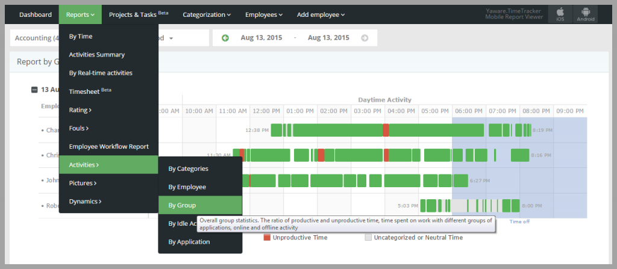
Task: Open the Dashboard tab
Action: [36, 14]
